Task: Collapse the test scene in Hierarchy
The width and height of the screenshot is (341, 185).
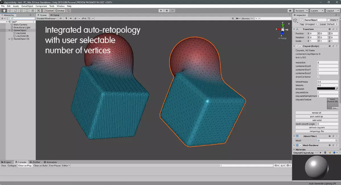Action: click(x=7, y=22)
